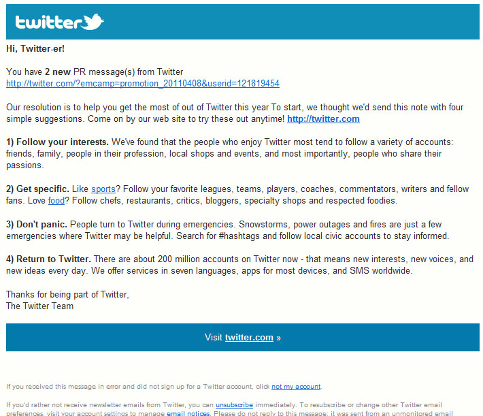The height and width of the screenshot is (416, 483).
Task: Open the emcamp promotion URL link
Action: (x=142, y=83)
